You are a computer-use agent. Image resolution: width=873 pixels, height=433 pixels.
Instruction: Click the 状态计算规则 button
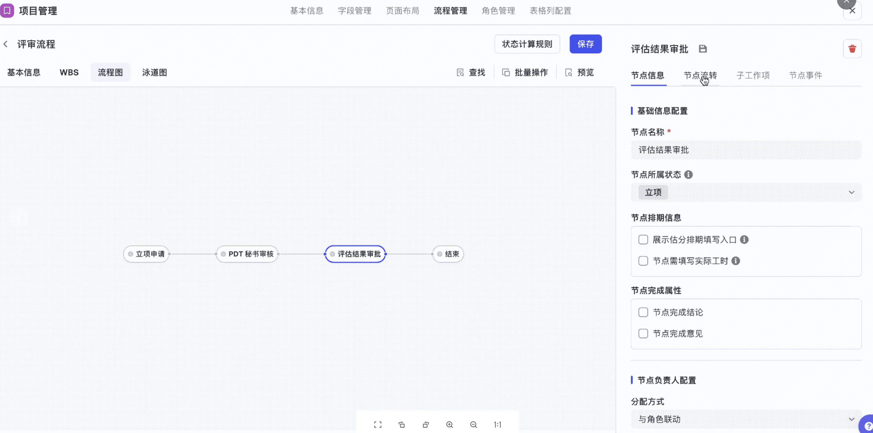527,44
